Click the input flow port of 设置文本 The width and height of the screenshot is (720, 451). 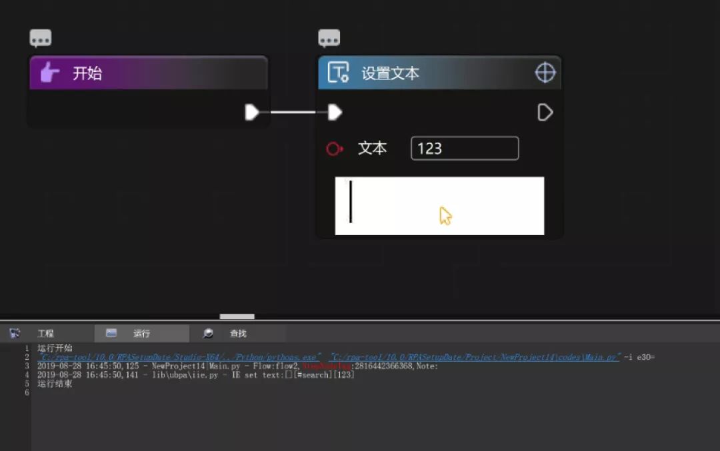click(335, 112)
